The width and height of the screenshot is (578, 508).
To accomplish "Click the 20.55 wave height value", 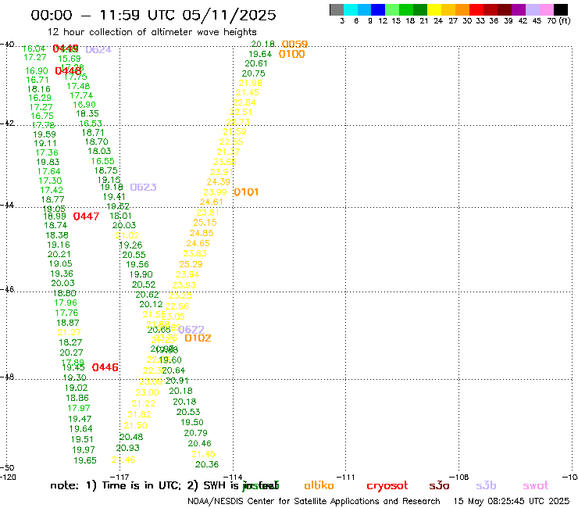I will [x=134, y=256].
